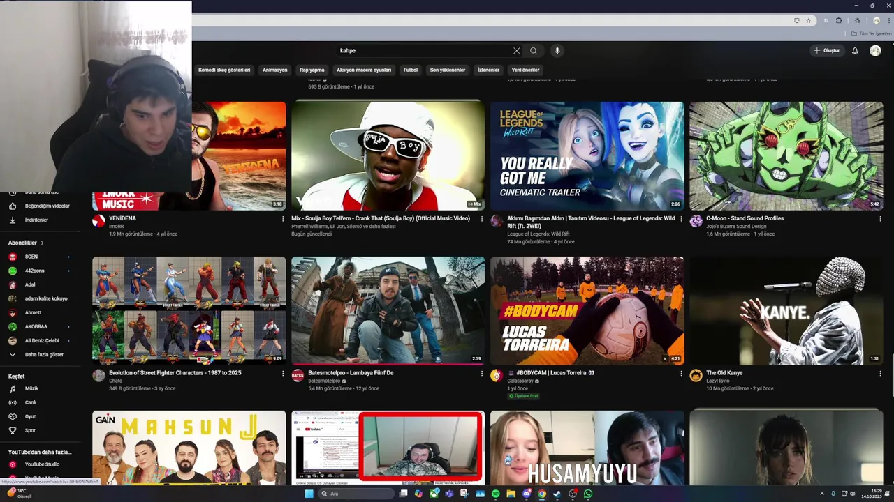894x502 pixels.
Task: Open the Chrome extensions puzzle icon
Action: (839, 21)
